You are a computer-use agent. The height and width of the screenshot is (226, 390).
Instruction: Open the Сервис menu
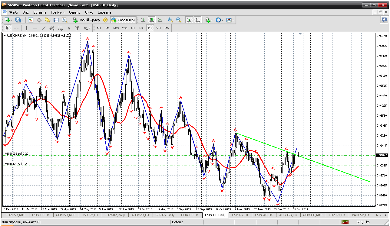[74, 12]
